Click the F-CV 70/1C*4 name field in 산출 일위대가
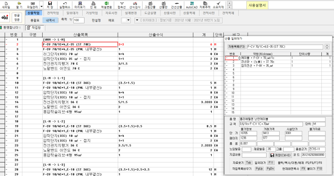Viewport: 334px width, 176px height. pyautogui.click(x=285, y=46)
